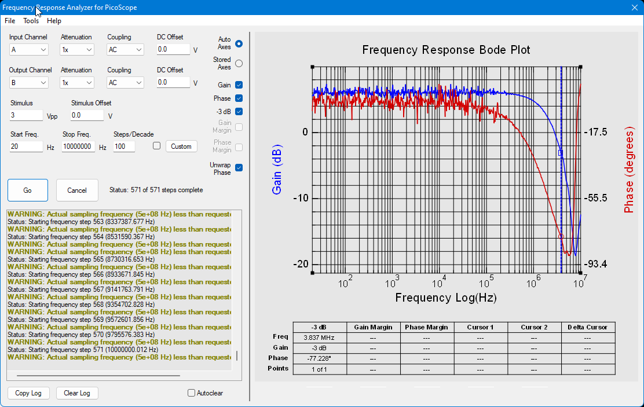Open the Input Channel Attenuation dropdown

(x=77, y=50)
